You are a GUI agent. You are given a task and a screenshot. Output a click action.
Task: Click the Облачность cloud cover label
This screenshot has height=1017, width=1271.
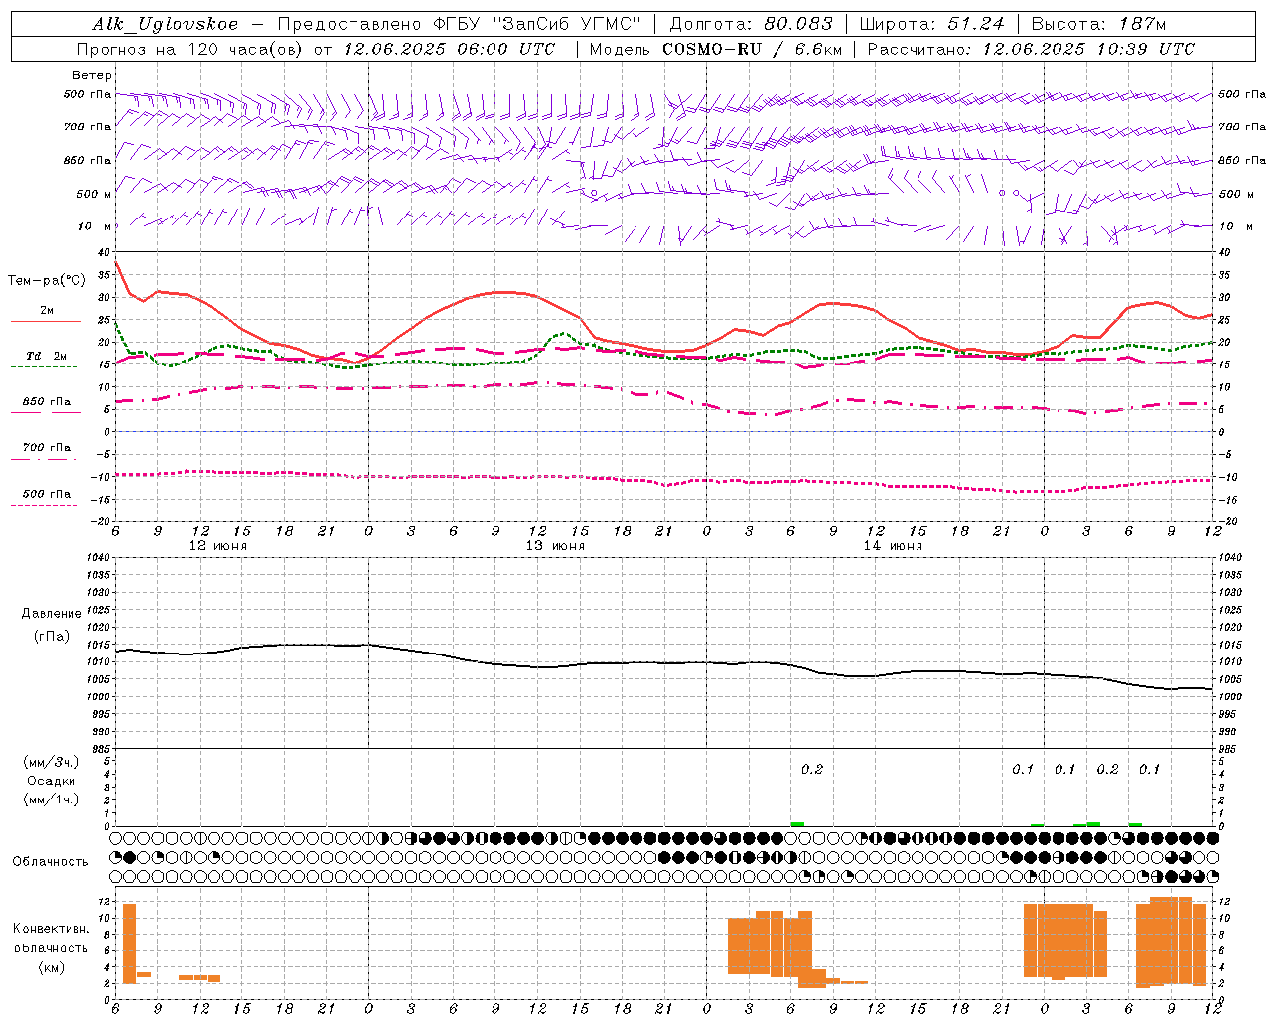click(51, 861)
